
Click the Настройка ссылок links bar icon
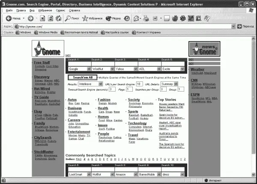coord(103,33)
